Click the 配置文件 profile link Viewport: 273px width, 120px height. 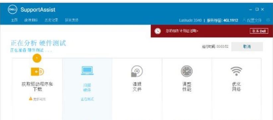point(252,21)
